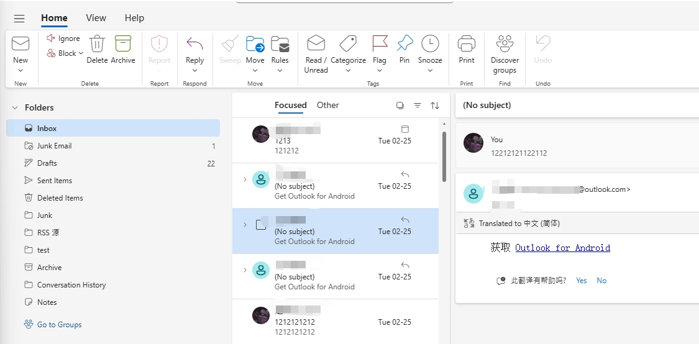Open the Outlook for Android link
The width and height of the screenshot is (699, 344).
[x=562, y=248]
